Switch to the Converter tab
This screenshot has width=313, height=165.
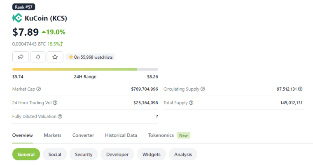coord(83,135)
